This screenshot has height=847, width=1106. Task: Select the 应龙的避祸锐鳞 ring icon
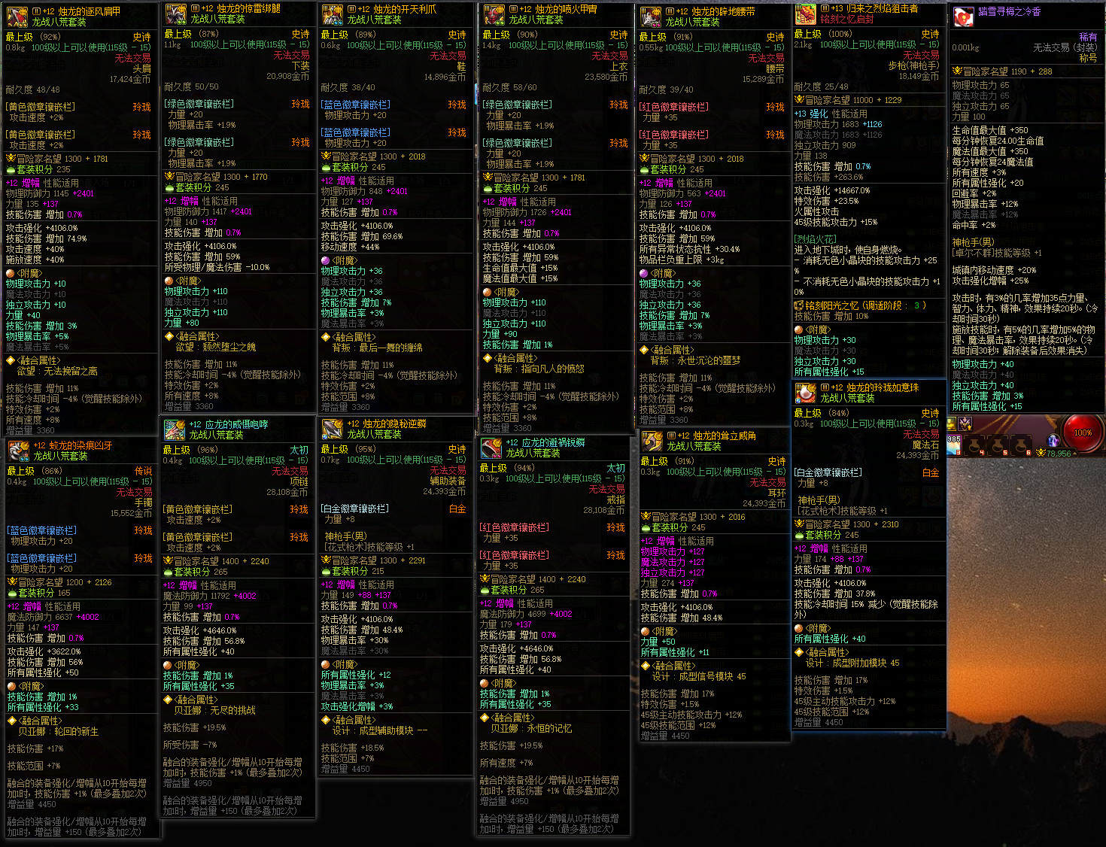[x=491, y=448]
